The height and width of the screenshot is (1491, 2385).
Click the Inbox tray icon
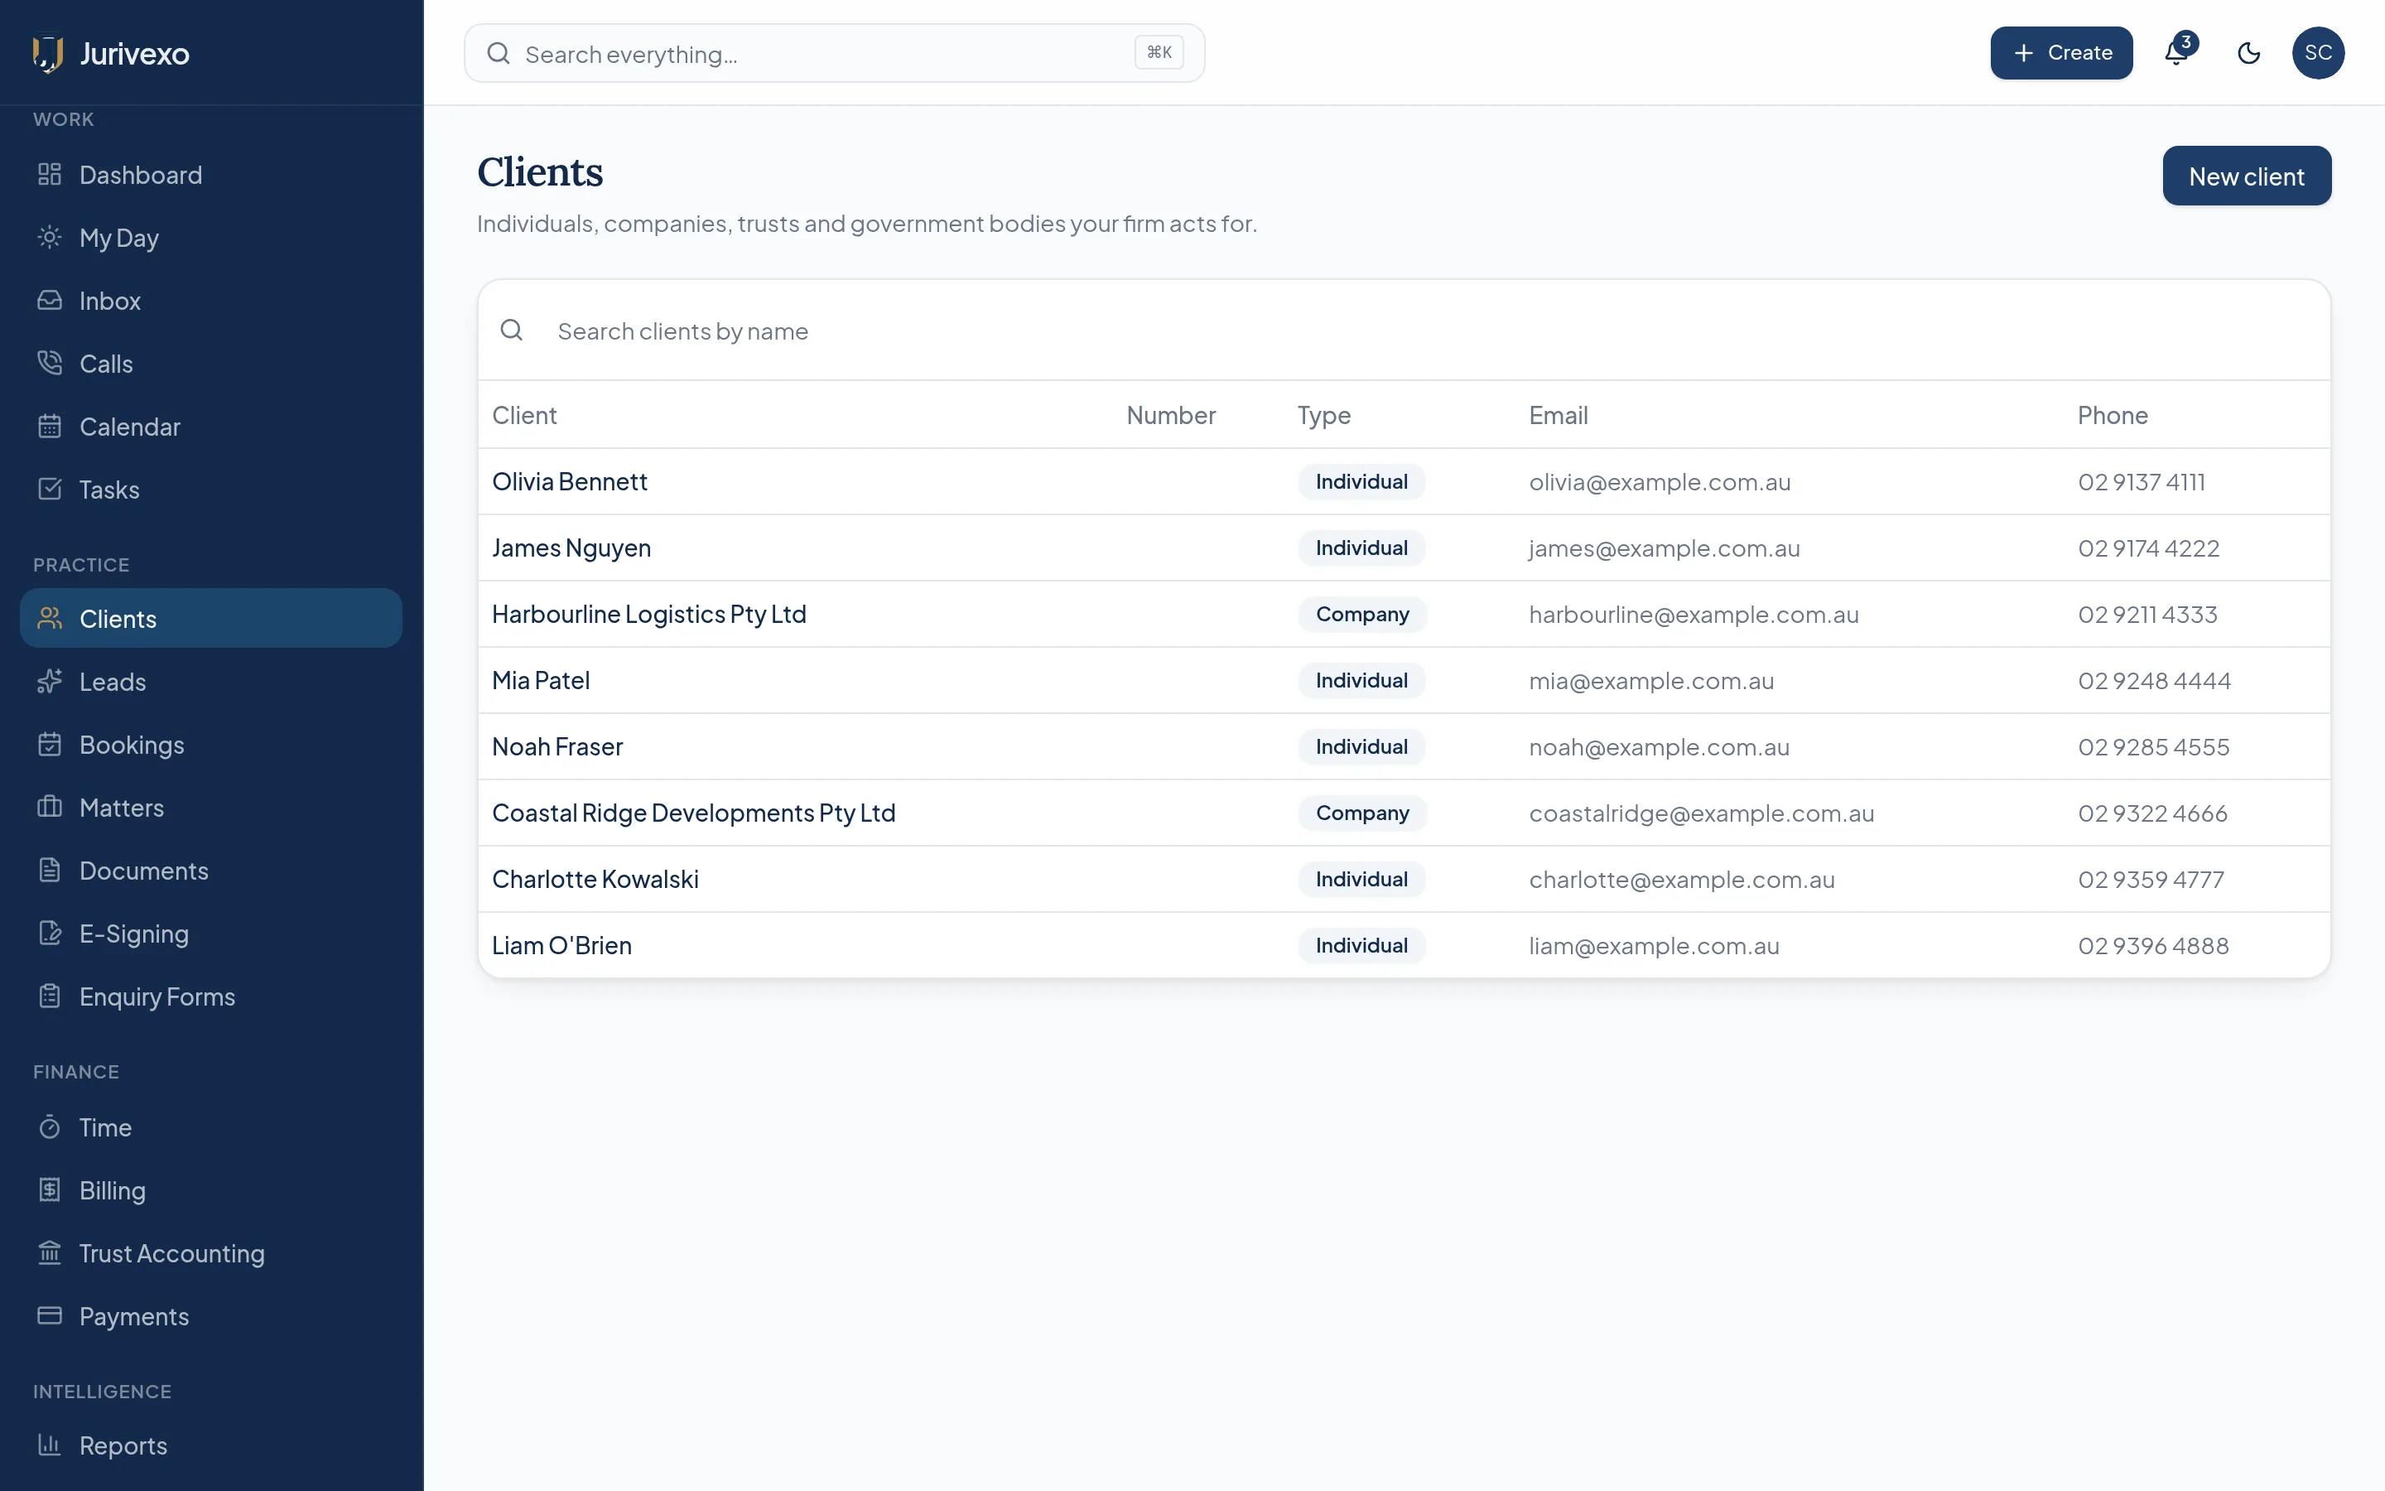(x=50, y=301)
